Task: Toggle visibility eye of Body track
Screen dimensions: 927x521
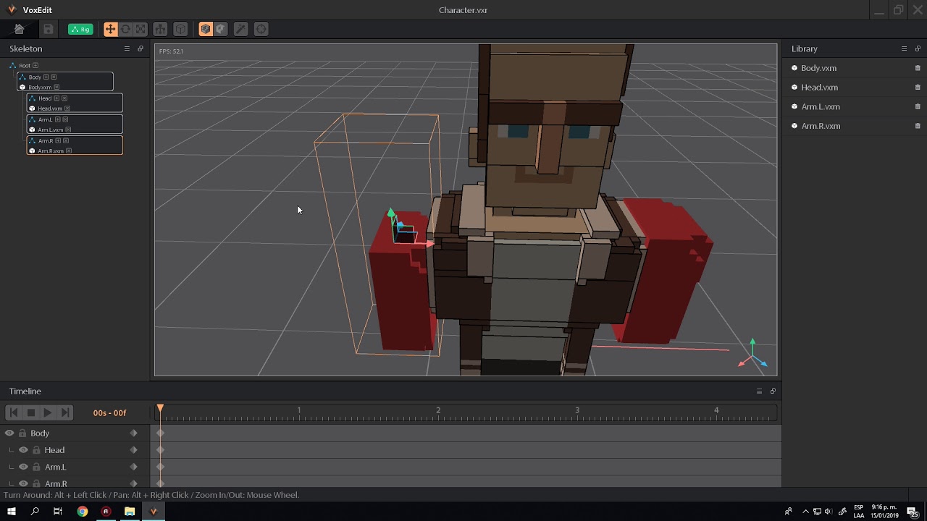Action: (x=9, y=433)
